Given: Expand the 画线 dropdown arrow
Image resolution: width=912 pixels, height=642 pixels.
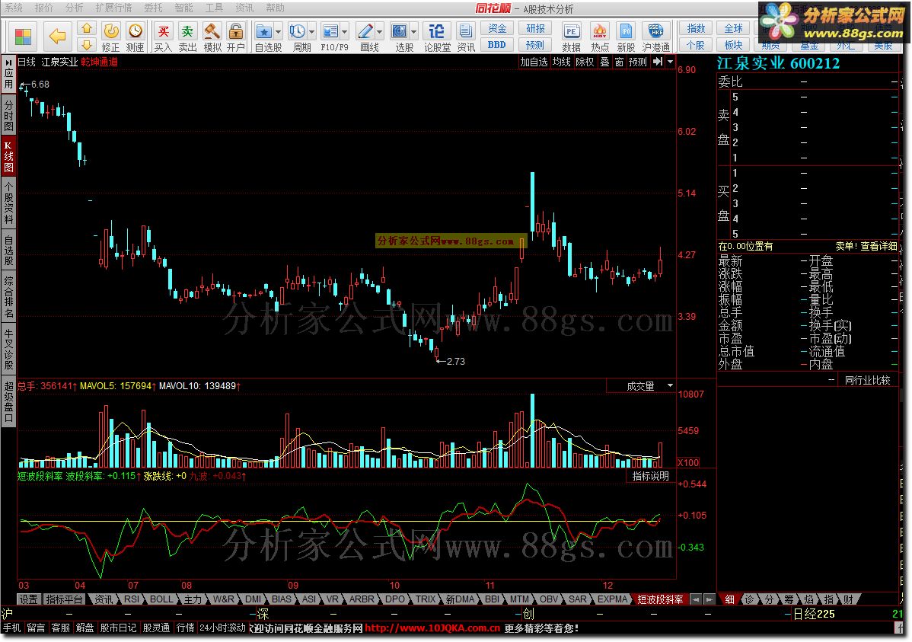Looking at the screenshot, I should [x=380, y=31].
